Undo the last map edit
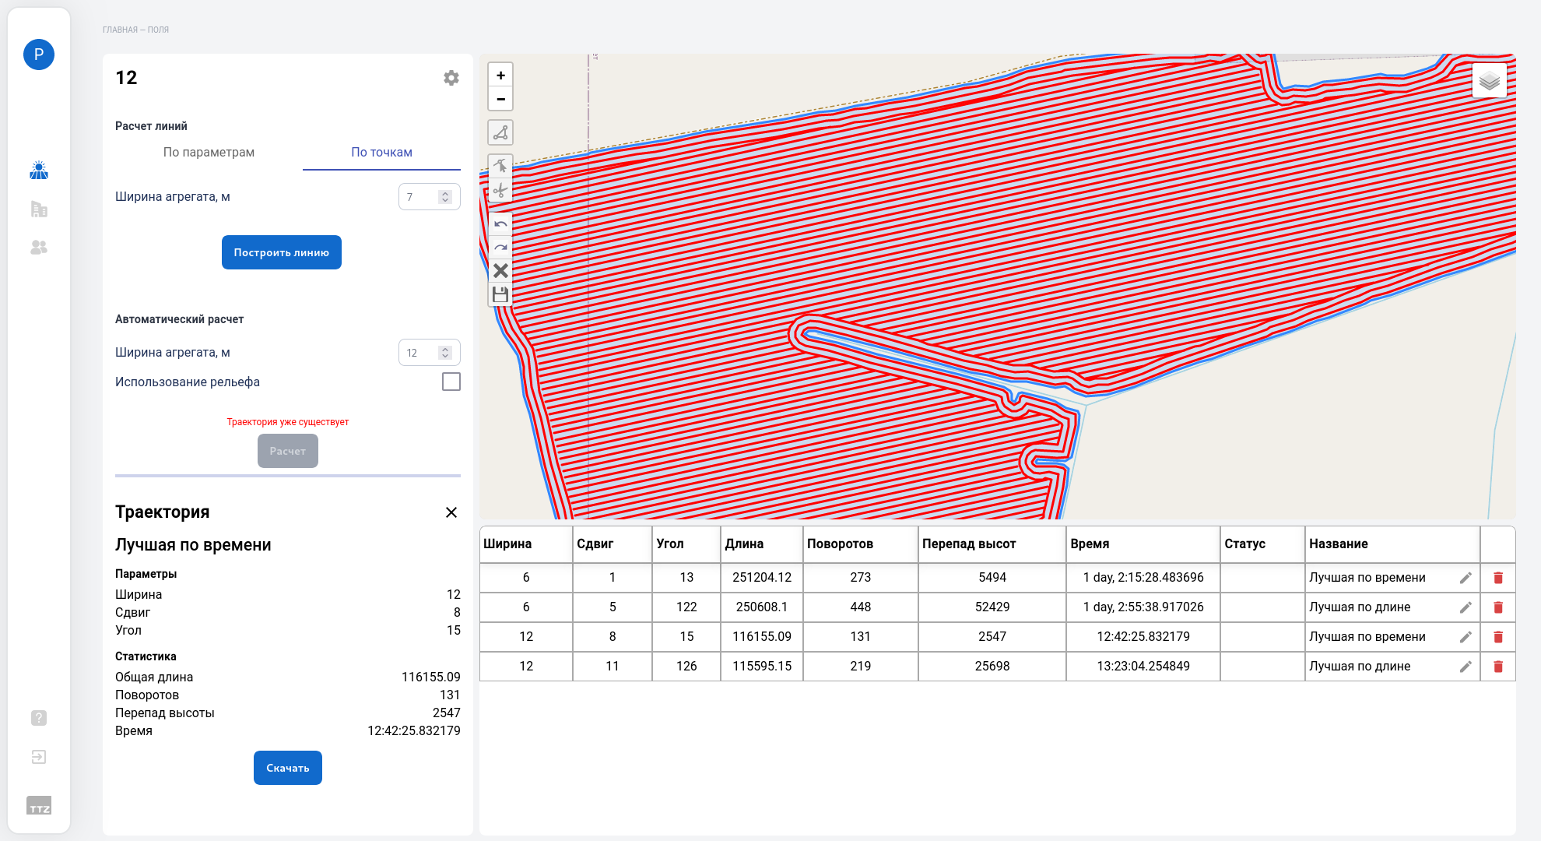The image size is (1541, 841). click(500, 224)
